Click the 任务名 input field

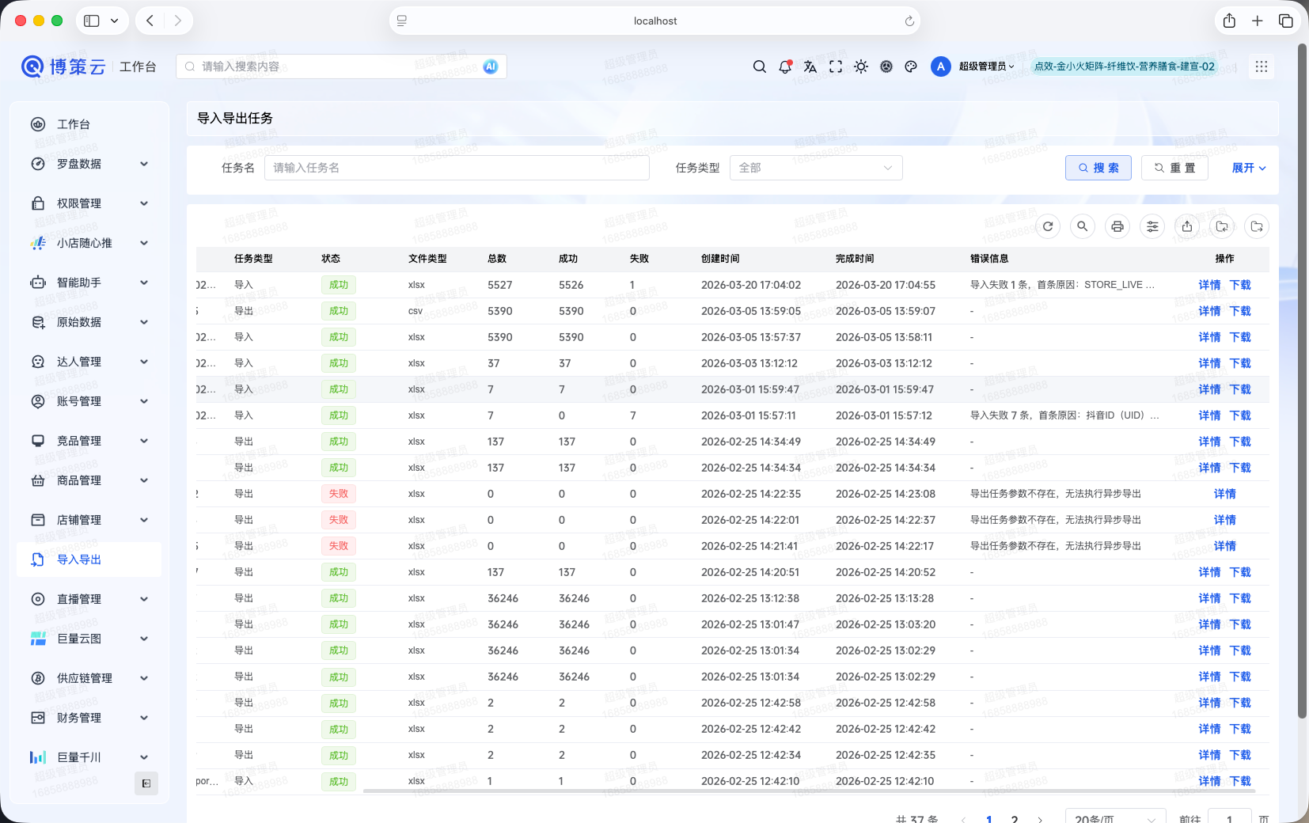457,168
